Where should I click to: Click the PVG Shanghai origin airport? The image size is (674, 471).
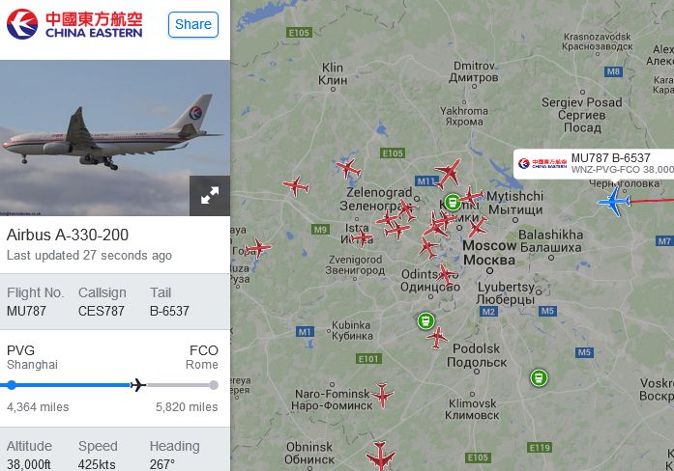pyautogui.click(x=32, y=357)
